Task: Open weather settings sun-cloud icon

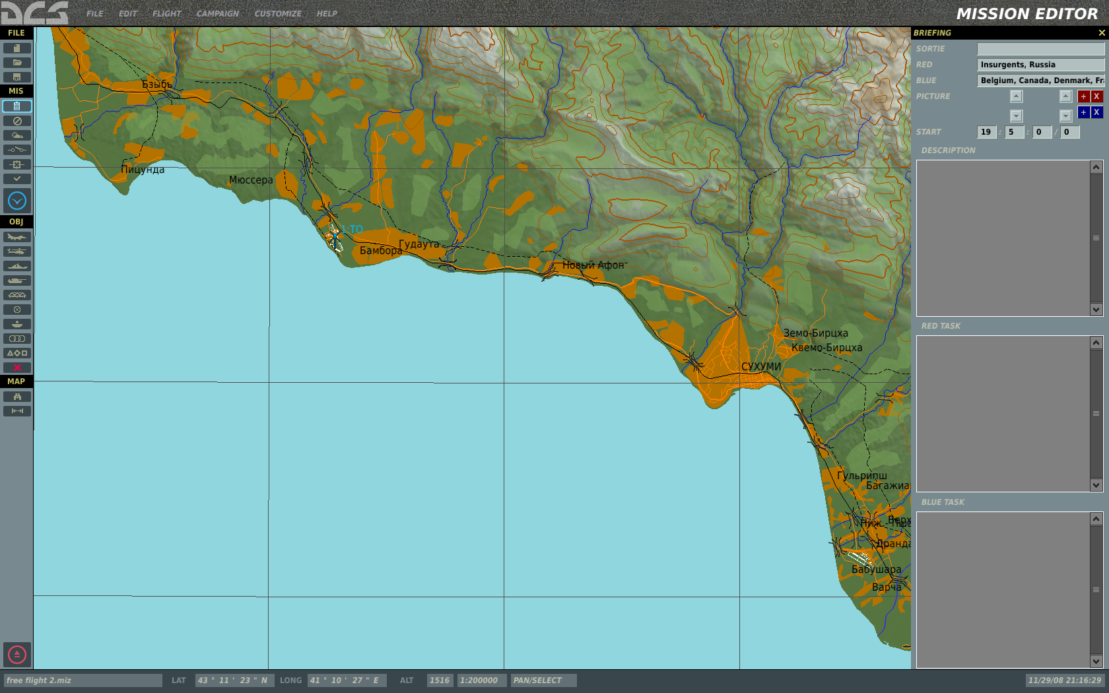Action: (x=17, y=135)
